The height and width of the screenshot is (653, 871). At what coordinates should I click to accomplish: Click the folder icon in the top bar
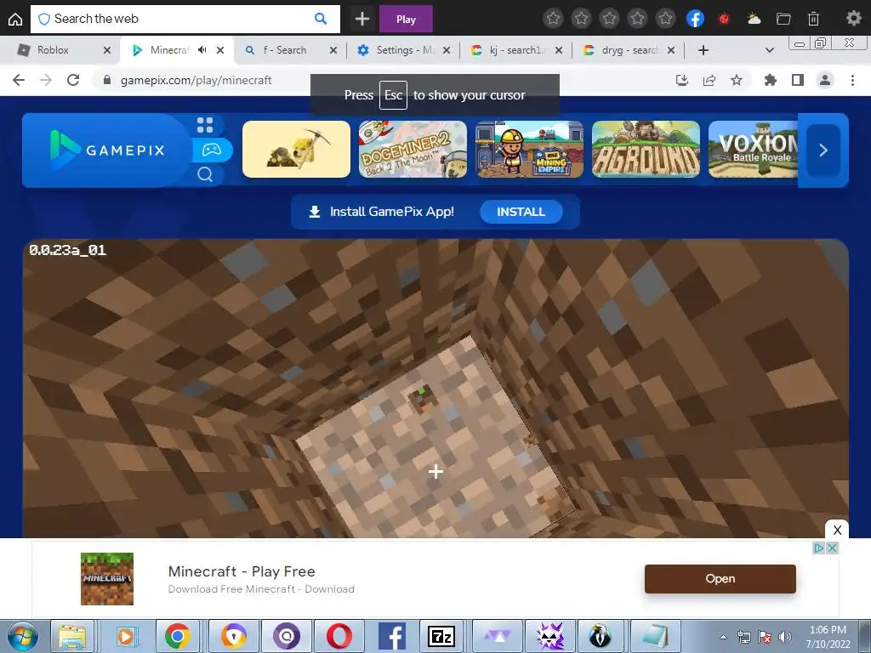(x=783, y=19)
